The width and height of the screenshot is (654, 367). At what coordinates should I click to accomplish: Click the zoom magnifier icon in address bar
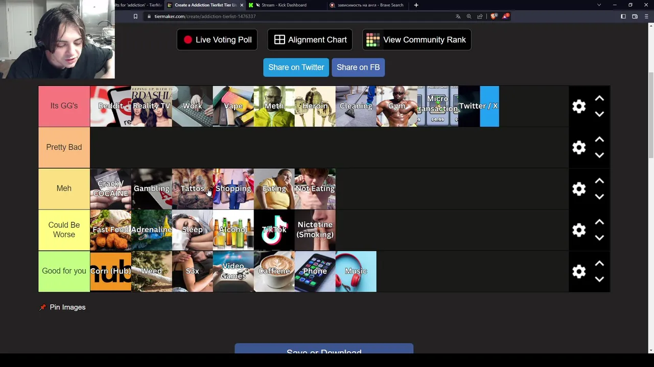point(469,16)
